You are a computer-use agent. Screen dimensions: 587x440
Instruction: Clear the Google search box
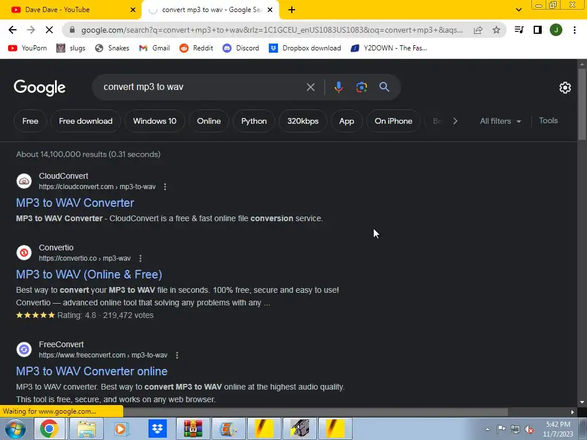(310, 87)
